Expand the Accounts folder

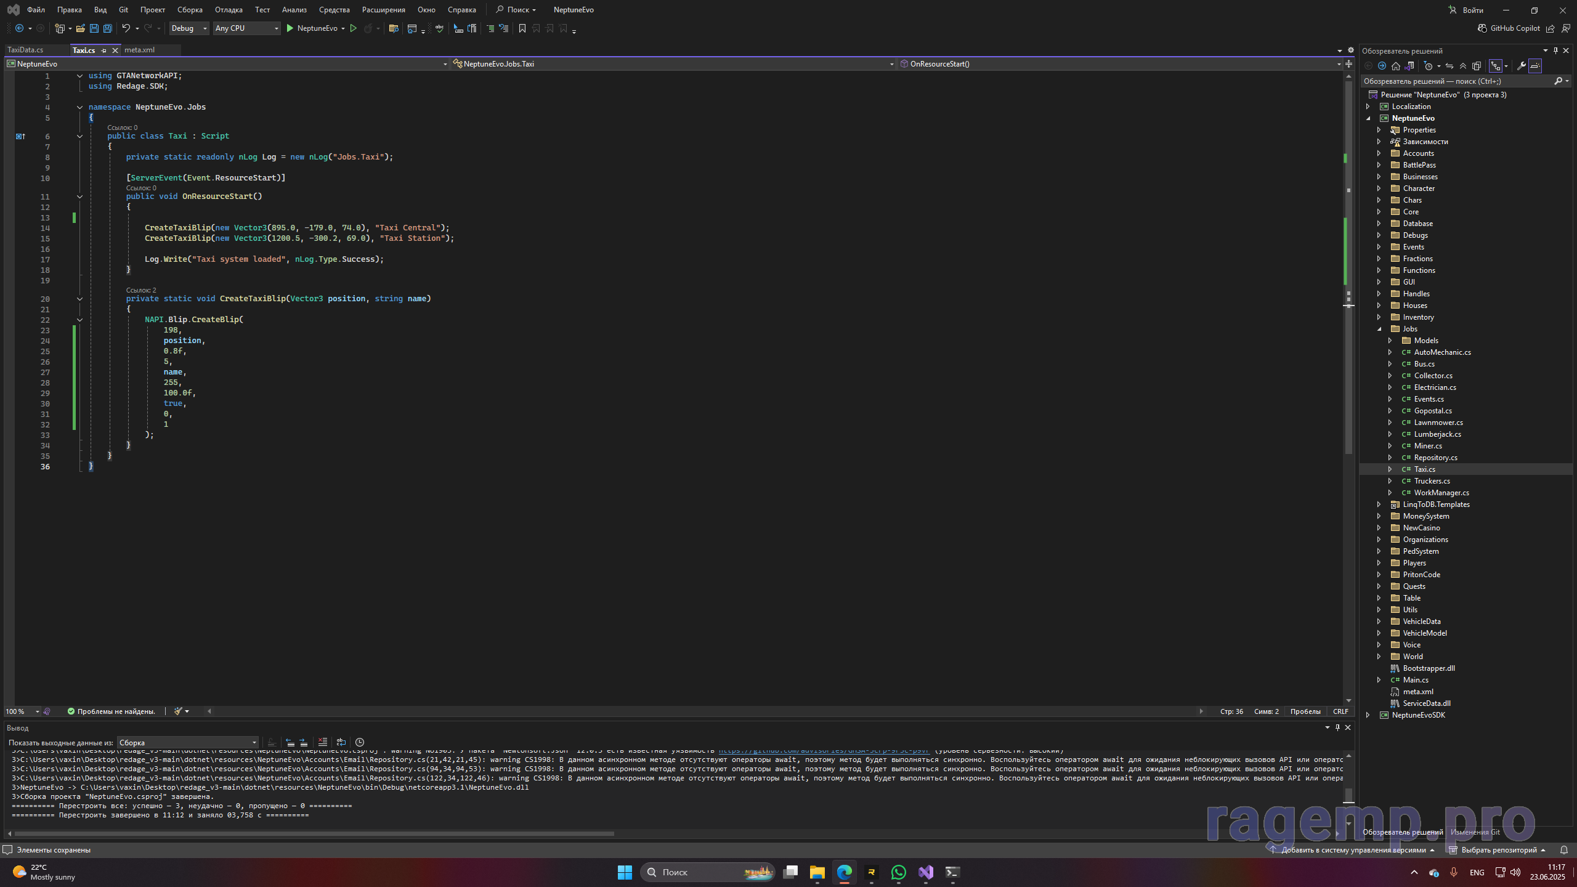tap(1379, 153)
